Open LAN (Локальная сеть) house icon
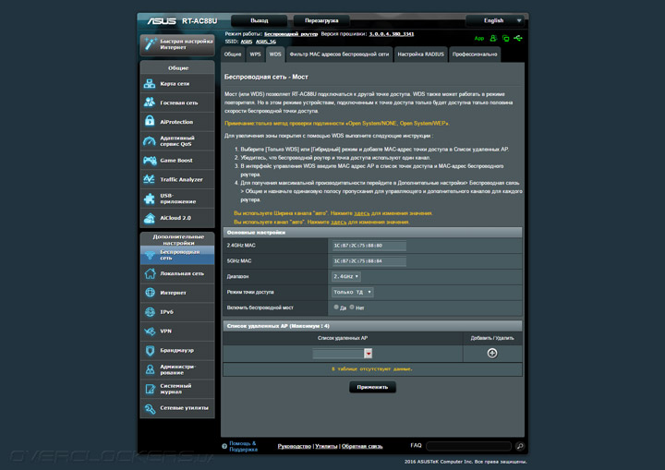 [x=150, y=273]
